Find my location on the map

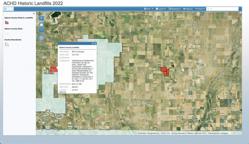pyautogui.click(x=41, y=38)
